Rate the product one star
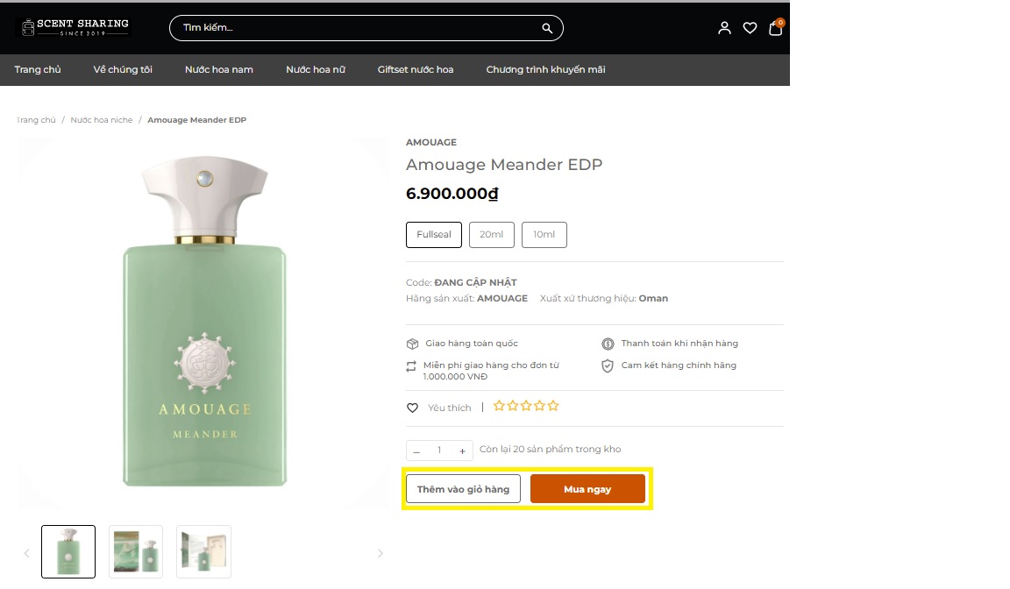This screenshot has height=589, width=1010. click(499, 406)
